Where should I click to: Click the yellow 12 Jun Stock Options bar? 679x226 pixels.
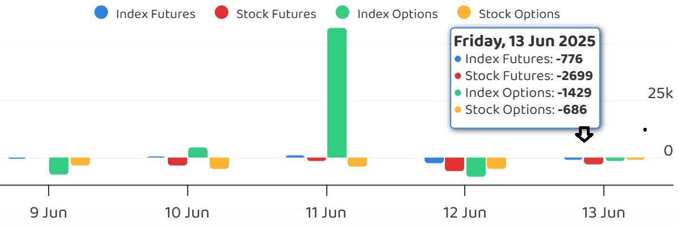coord(496,163)
